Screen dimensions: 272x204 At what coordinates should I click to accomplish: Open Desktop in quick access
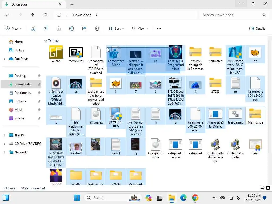20,76
